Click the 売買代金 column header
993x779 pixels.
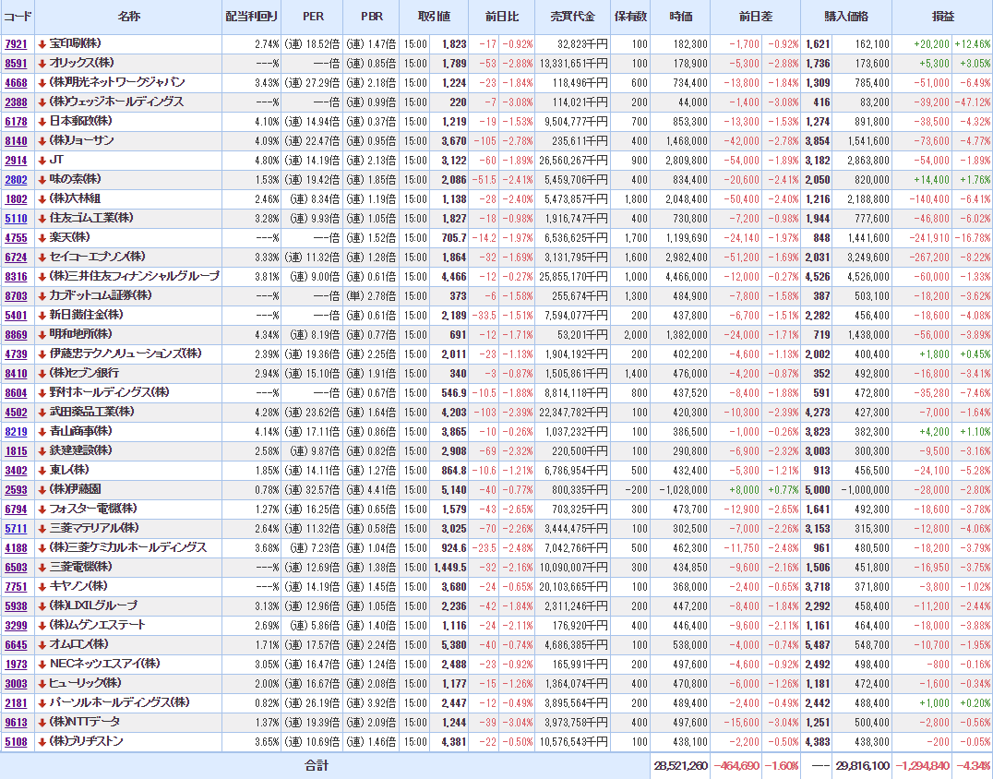pyautogui.click(x=572, y=17)
